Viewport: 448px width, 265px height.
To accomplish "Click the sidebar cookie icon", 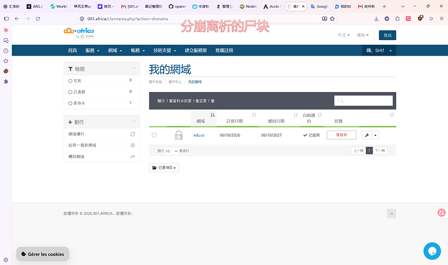I will (6, 71).
